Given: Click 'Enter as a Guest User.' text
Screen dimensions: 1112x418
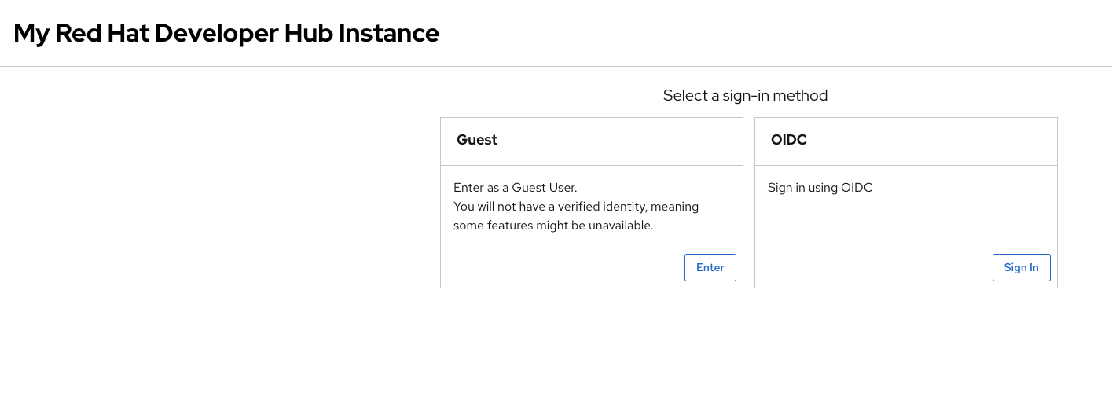Looking at the screenshot, I should 516,188.
